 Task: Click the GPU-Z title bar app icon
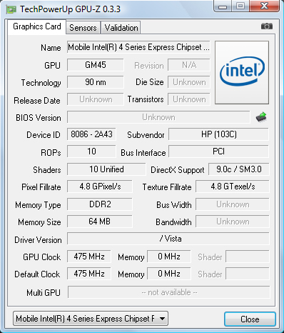point(11,9)
